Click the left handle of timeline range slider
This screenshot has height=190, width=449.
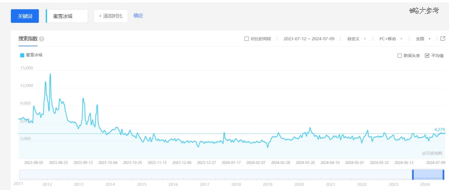pos(413,175)
